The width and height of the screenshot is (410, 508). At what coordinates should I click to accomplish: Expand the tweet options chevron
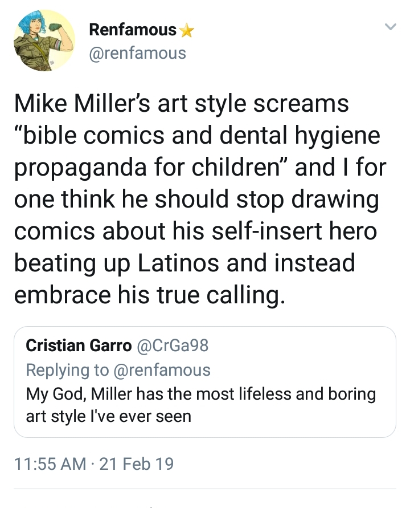coord(391,27)
